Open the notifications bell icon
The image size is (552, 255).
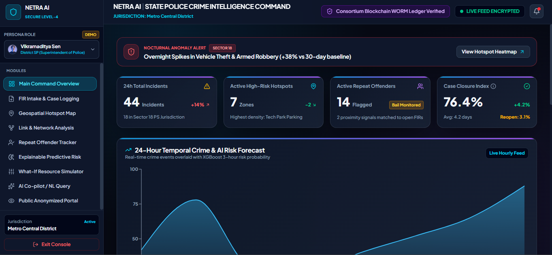click(537, 11)
